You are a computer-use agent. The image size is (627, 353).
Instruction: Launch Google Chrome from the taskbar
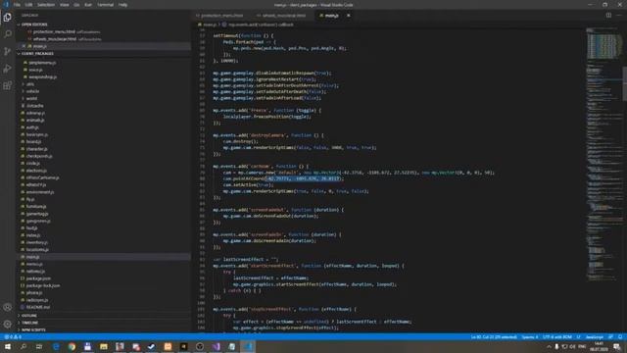pos(72,346)
